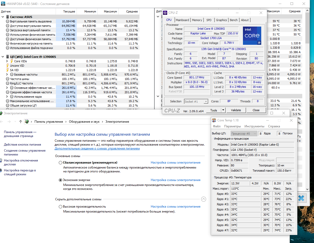Open the Справка menu in Core Temp
The image size is (314, 243).
[274, 126]
